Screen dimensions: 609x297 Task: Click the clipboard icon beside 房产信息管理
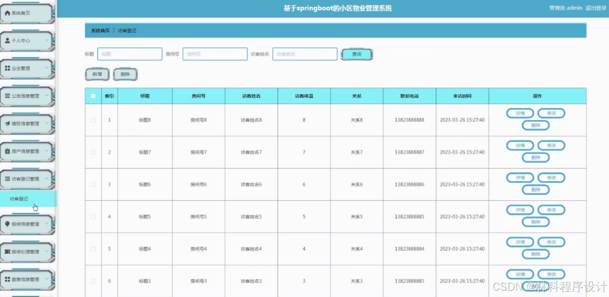(x=7, y=152)
